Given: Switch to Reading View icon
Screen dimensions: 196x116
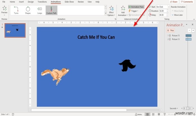Looking at the screenshot, I should click(159, 114).
